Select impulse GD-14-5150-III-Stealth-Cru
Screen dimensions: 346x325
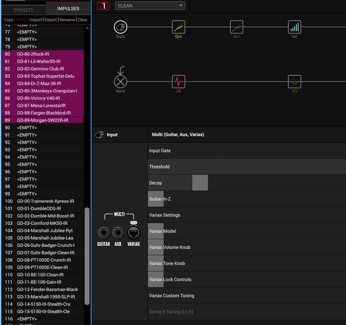(43, 304)
